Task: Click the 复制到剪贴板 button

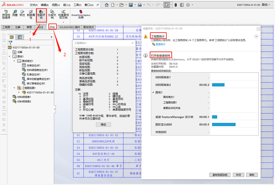Action: [220, 175]
